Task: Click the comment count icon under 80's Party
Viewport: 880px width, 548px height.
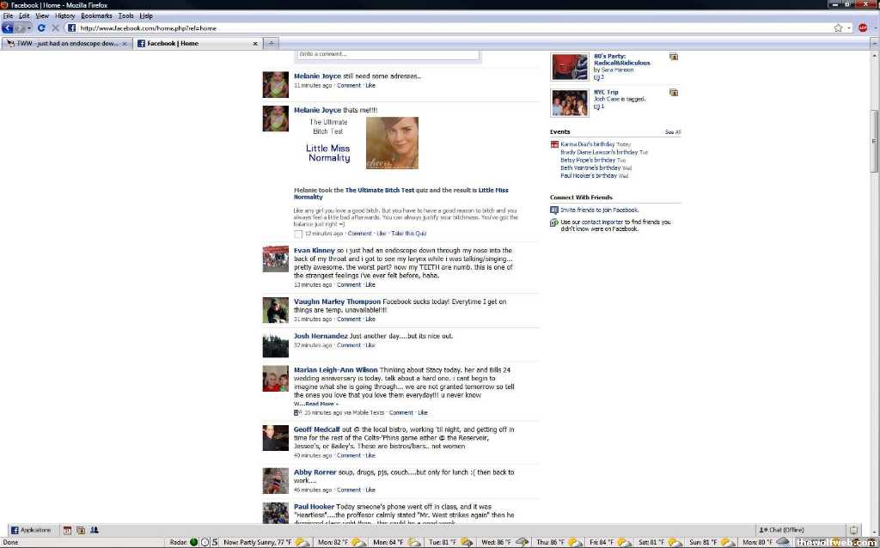Action: tap(596, 77)
